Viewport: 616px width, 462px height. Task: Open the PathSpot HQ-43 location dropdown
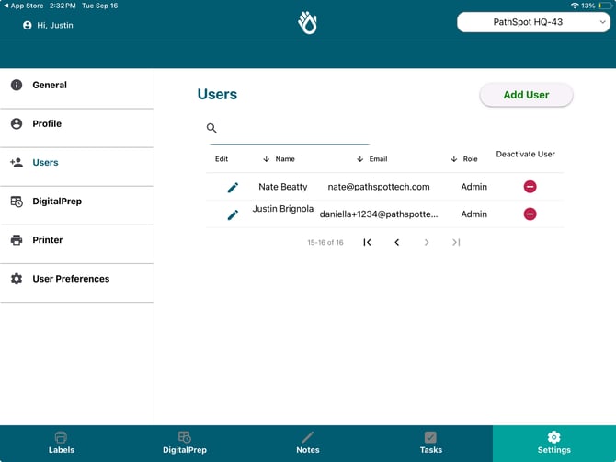[x=533, y=22]
